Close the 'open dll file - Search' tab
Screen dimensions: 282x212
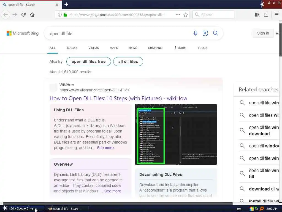point(57,5)
